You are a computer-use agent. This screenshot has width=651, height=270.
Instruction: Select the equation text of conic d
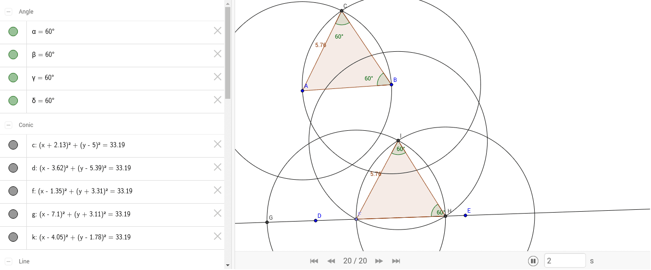click(x=81, y=168)
